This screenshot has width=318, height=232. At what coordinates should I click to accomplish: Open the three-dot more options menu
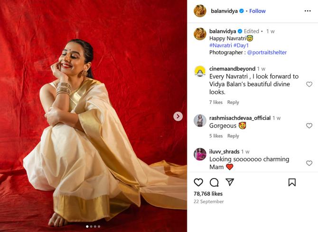tap(308, 11)
